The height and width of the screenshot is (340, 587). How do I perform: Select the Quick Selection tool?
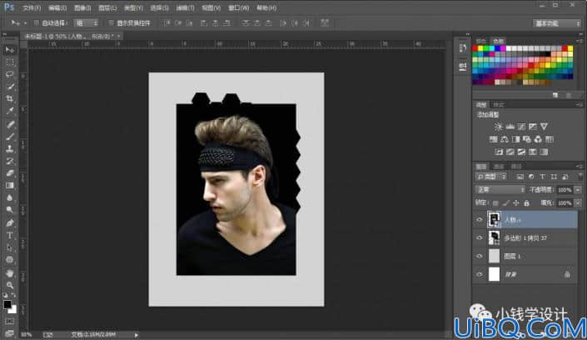pos(10,87)
